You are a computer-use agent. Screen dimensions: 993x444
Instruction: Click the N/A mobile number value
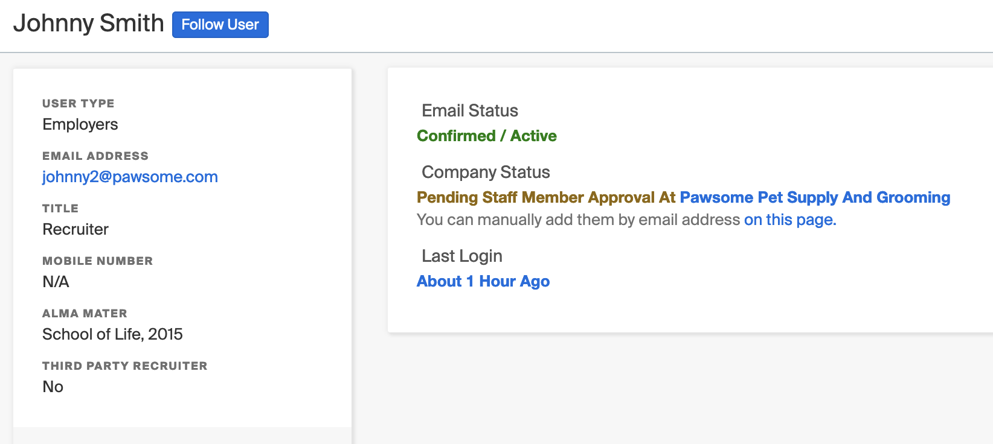56,282
